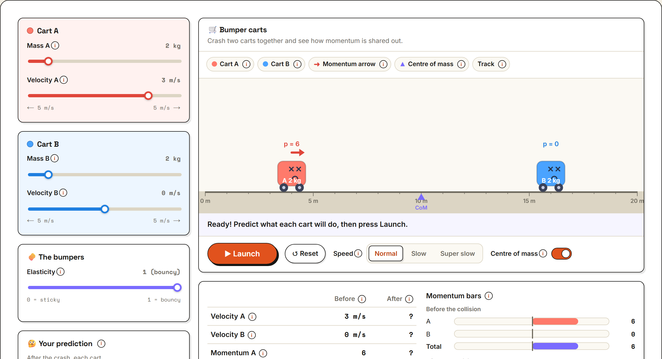
Task: Open the Velocity A info icon in Cart A panel
Action: click(x=64, y=80)
